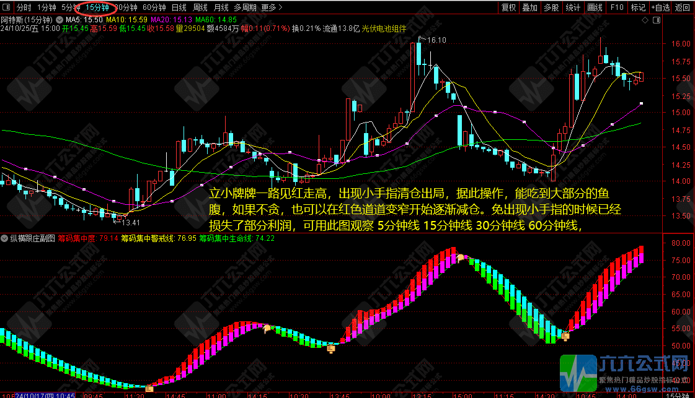Click the pointing-hand sell marker near 15:00
This screenshot has width=695, height=398.
[461, 257]
